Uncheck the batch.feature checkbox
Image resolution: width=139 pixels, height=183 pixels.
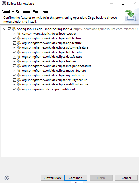click(14, 52)
